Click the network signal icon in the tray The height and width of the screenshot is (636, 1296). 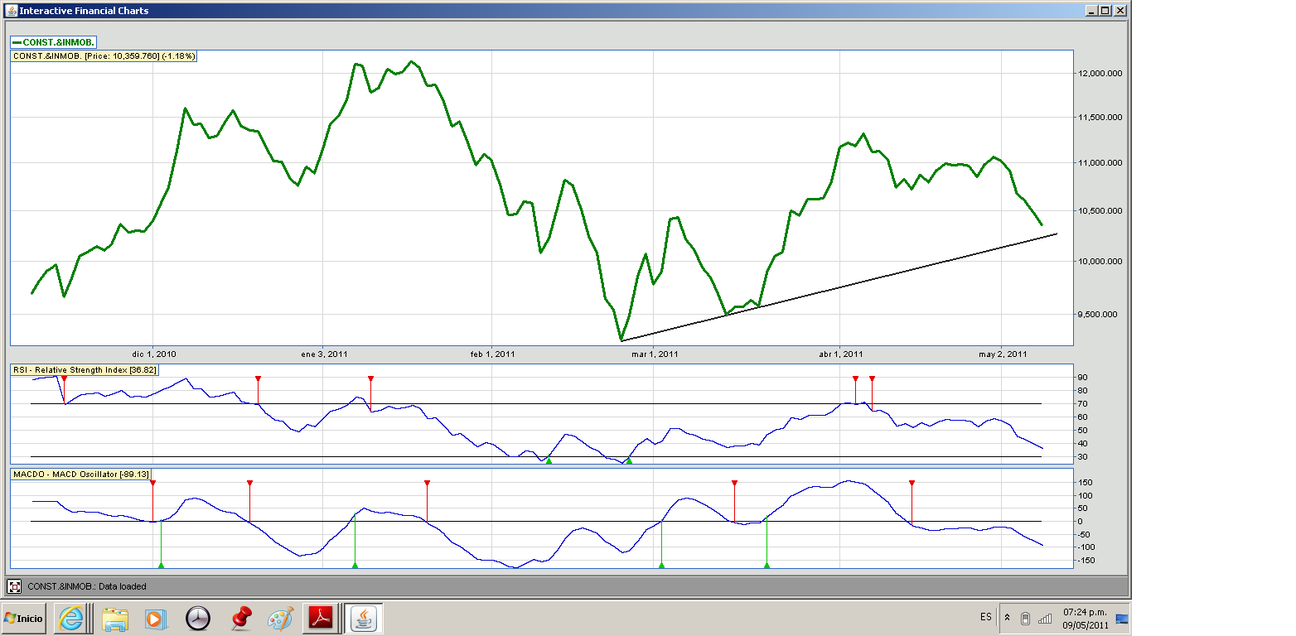click(x=1045, y=619)
